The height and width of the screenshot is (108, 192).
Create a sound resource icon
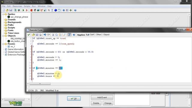click(x=35, y=10)
